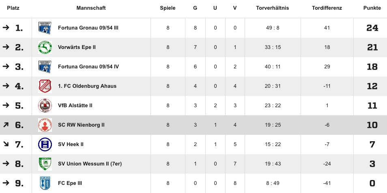Image resolution: width=387 pixels, height=193 pixels.
Task: Click the Punkte column header
Action: [x=372, y=8]
